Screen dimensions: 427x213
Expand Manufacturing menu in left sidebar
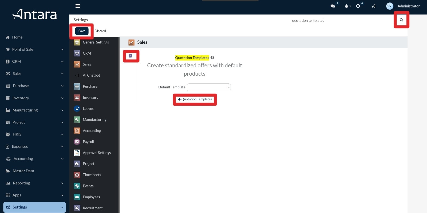coord(35,110)
